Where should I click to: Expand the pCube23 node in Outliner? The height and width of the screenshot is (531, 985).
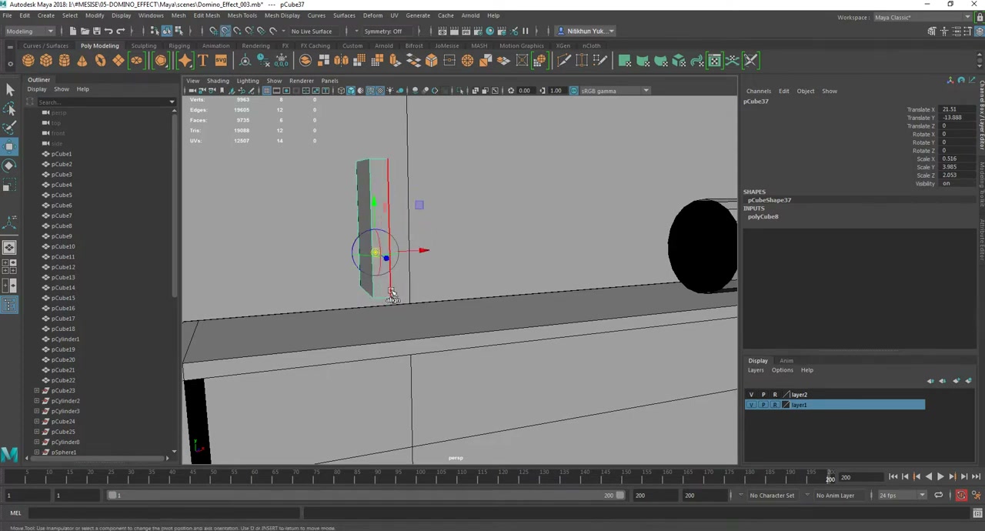[36, 390]
